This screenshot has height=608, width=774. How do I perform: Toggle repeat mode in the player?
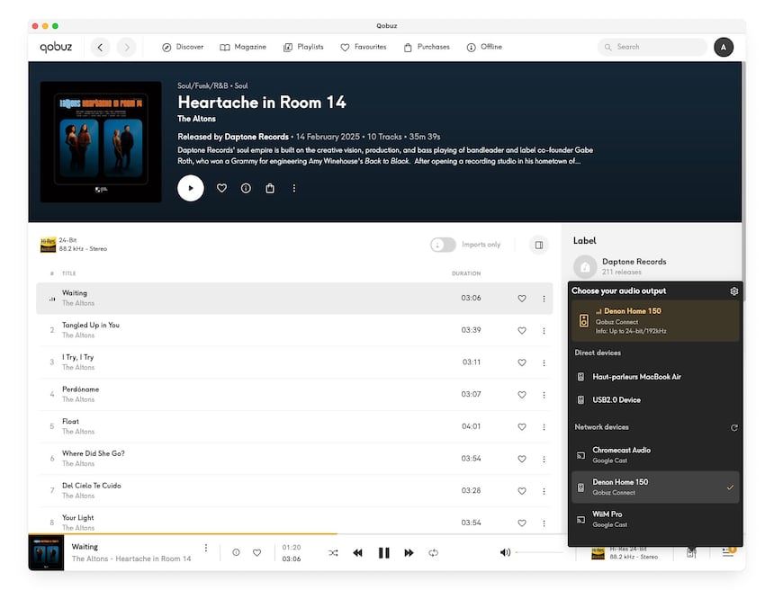[434, 553]
